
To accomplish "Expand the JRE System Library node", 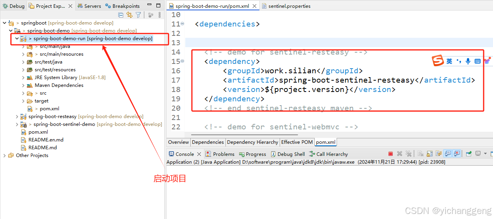I will click(23, 78).
